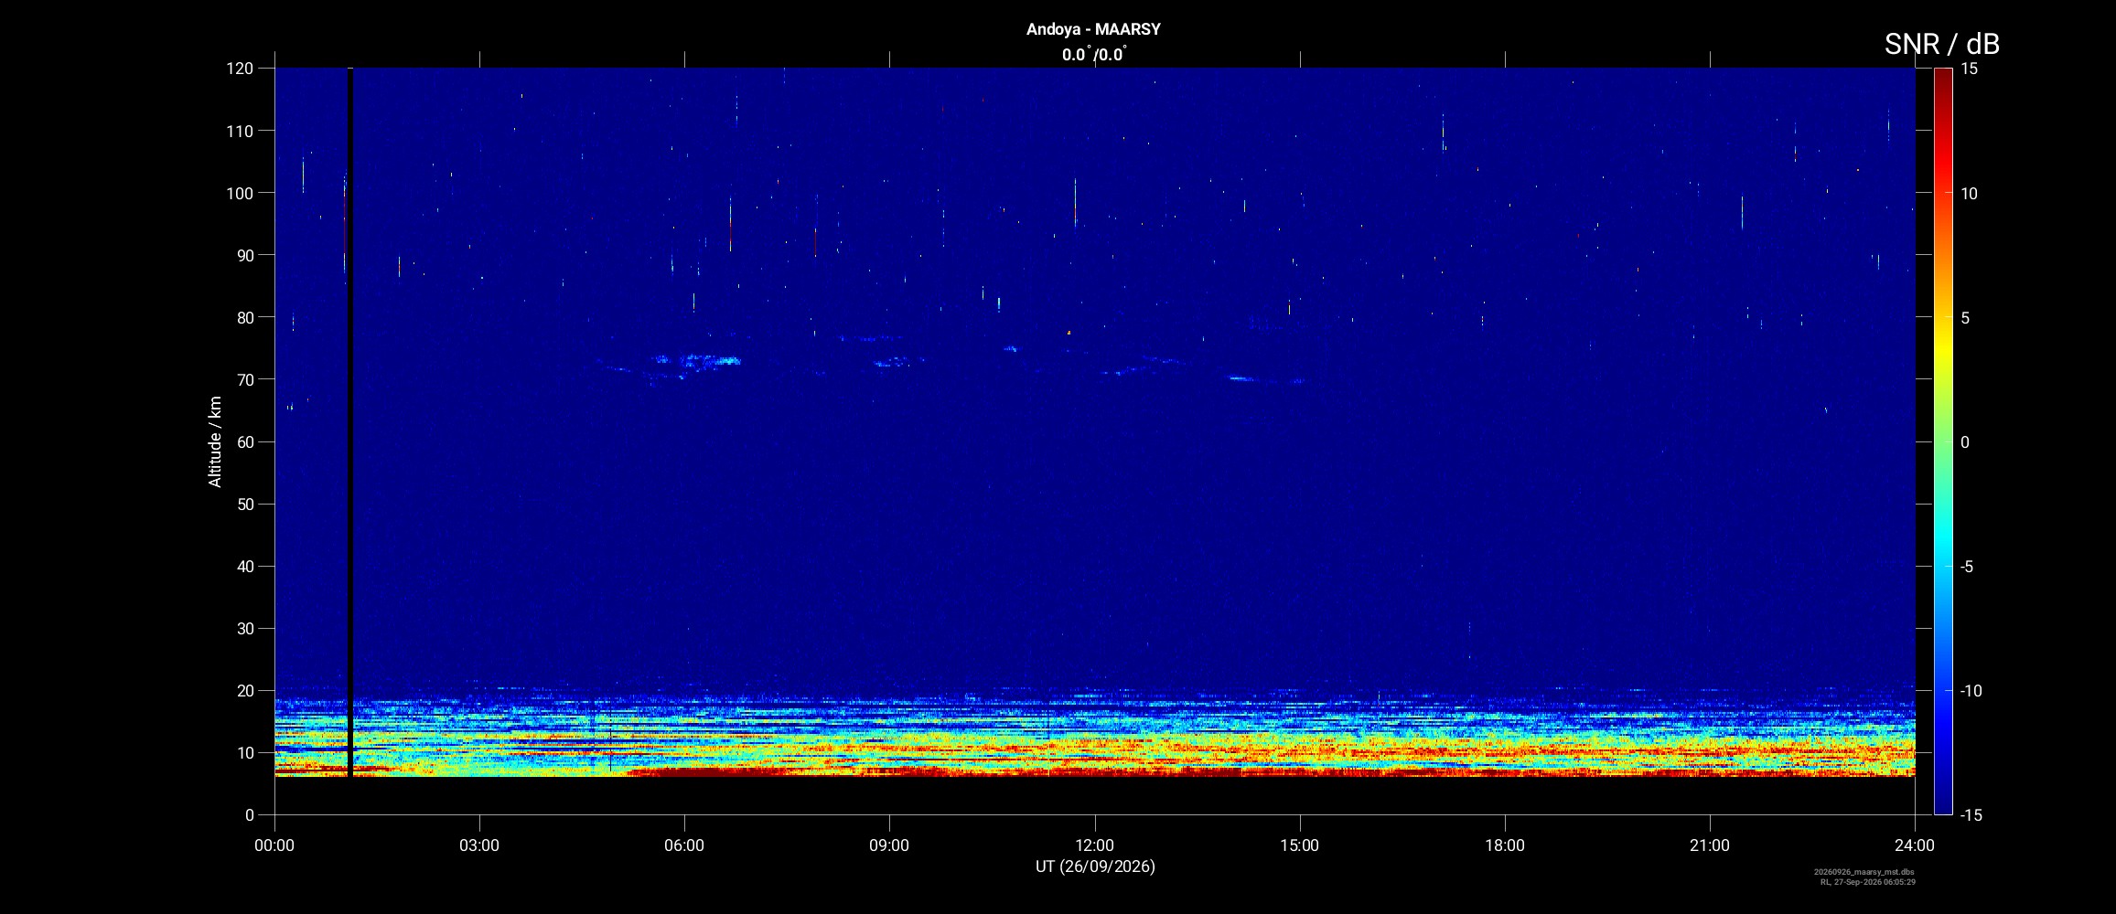The image size is (2116, 914).
Task: Click the "20260926_maarsy_mst.dbs" file name text
Action: coord(1864,872)
